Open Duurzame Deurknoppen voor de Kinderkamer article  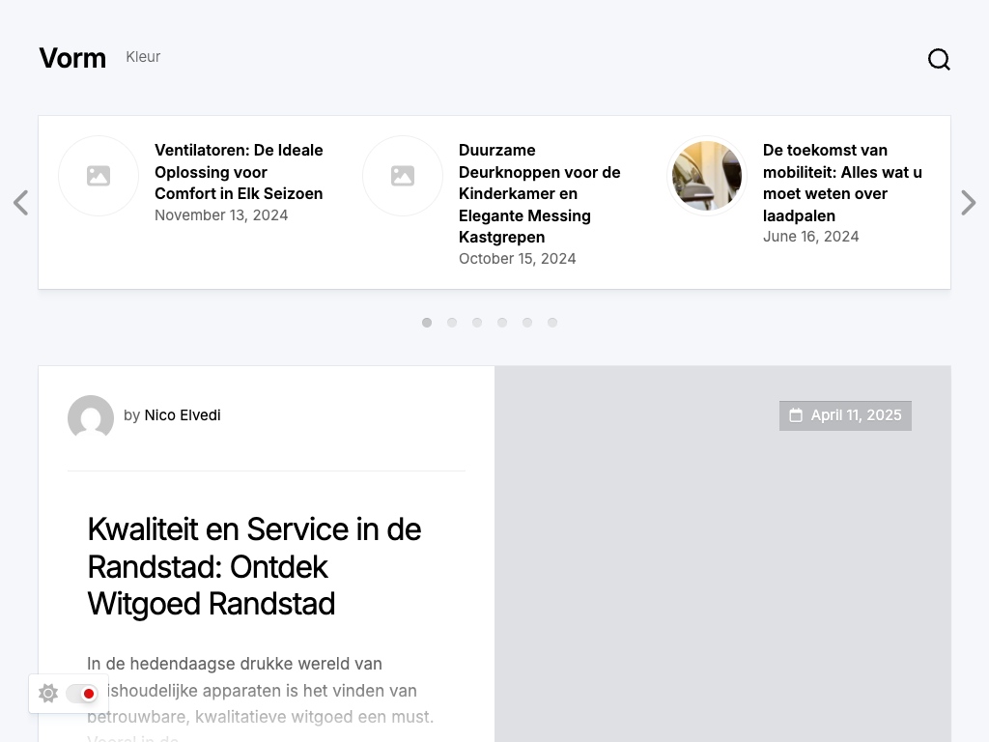(539, 193)
